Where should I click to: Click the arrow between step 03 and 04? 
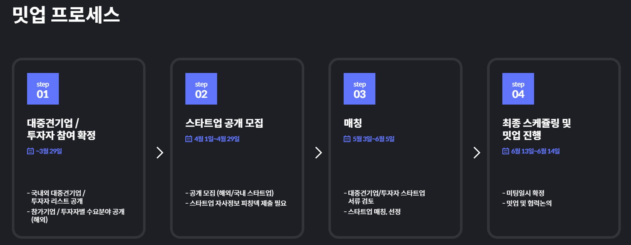(x=477, y=153)
